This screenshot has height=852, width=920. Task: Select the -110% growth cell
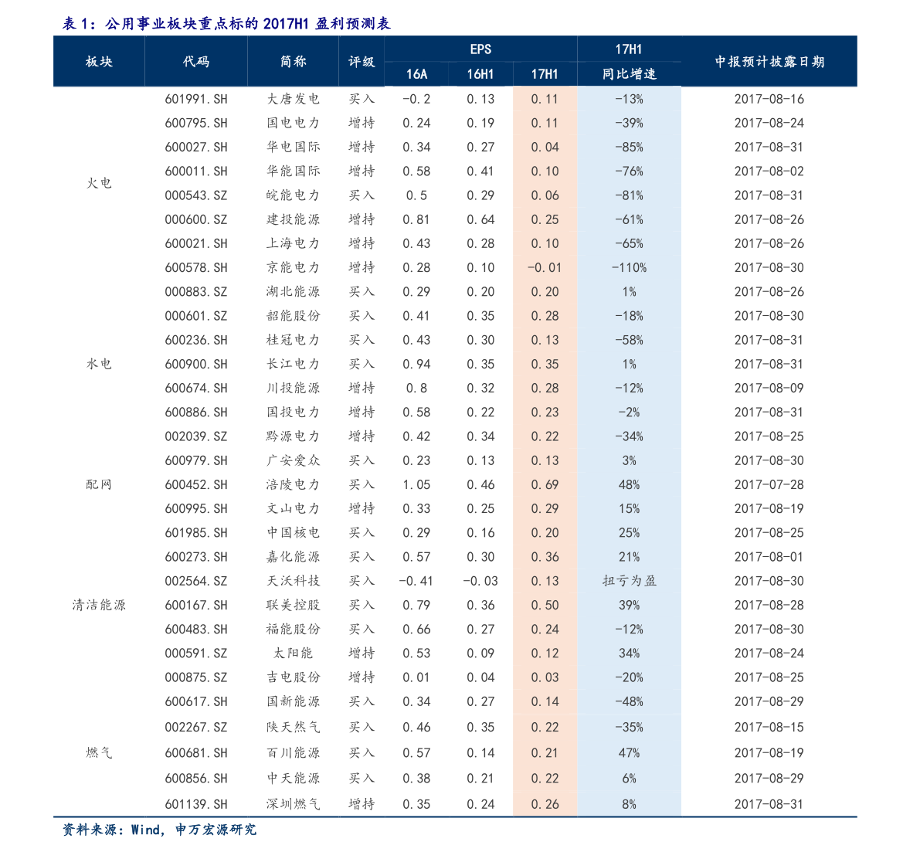[629, 268]
